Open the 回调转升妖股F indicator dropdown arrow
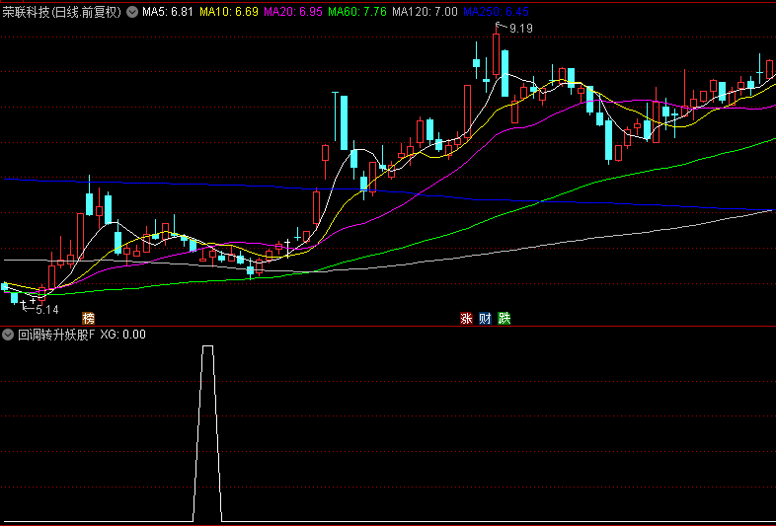776x526 pixels. tap(8, 335)
